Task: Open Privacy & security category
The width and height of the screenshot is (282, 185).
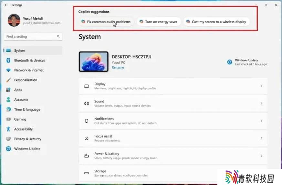Action: tap(33, 139)
